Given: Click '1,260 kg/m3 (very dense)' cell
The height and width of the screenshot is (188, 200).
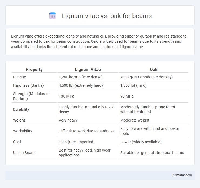Looking at the screenshot, I should click(81, 77).
